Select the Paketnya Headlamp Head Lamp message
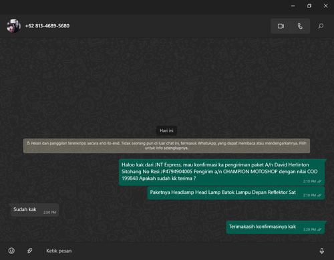This screenshot has height=260, width=334. pos(236,193)
